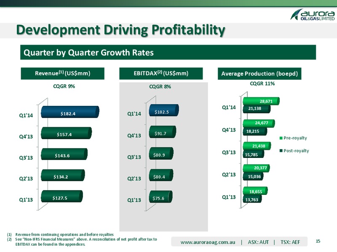337x252 pixels.
Task: Click the 15,785 production bar
Action: 254,154
